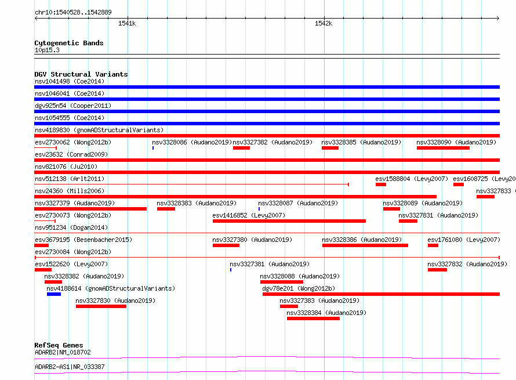Image resolution: width=516 pixels, height=380 pixels.
Task: Open nsv4189830 (gnomADStructuralVariants) entry
Action: 99,130
